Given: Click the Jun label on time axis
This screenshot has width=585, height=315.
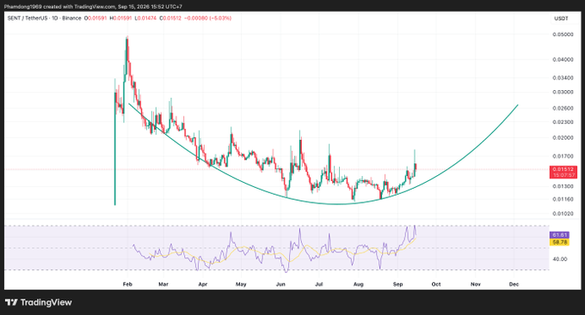Looking at the screenshot, I should click(280, 284).
